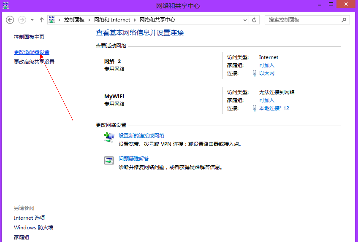Expand the chevron after 网络和 Internet breadcrumb
This screenshot has height=242, width=358.
(x=135, y=20)
